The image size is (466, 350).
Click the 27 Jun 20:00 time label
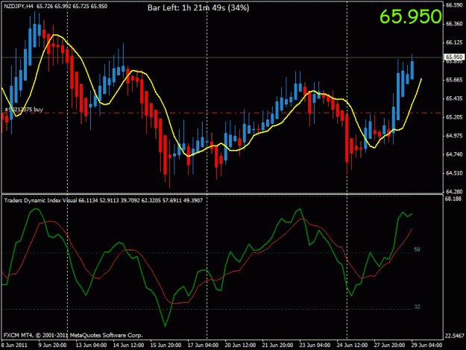389,346
